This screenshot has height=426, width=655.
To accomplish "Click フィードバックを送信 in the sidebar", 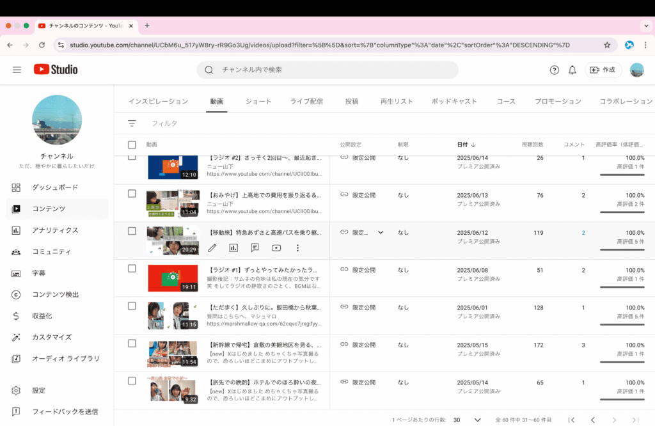I will pos(65,411).
